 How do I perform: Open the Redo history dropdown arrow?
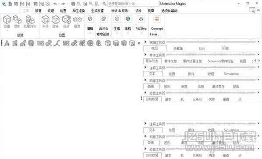click(x=67, y=4)
